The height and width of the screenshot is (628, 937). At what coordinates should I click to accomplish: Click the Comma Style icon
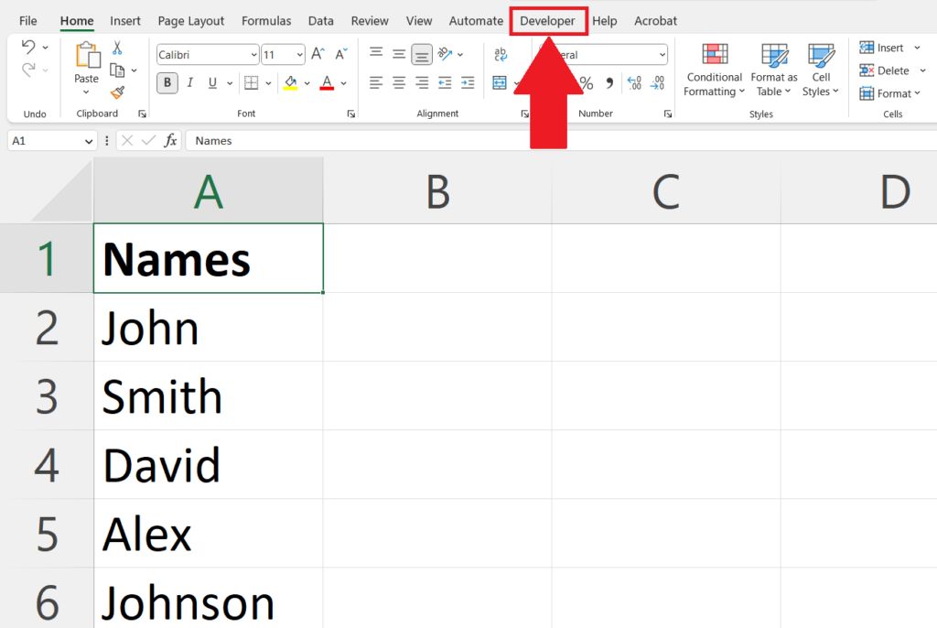click(x=609, y=82)
